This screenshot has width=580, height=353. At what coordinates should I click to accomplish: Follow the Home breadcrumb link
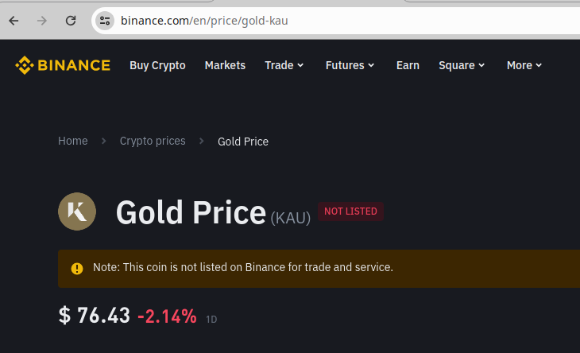[73, 141]
